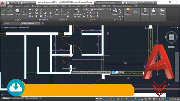
Task: Toggle the layer freeze sun icon
Action: [87, 10]
